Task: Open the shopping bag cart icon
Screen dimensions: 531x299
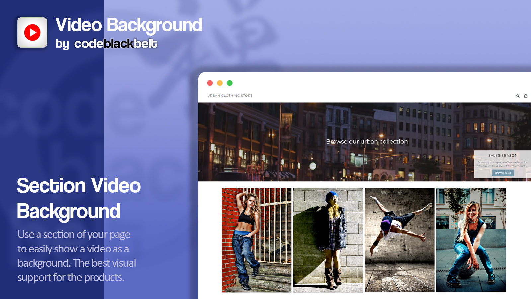Action: coord(526,96)
